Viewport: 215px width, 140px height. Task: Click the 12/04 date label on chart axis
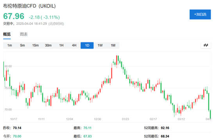[70, 119]
